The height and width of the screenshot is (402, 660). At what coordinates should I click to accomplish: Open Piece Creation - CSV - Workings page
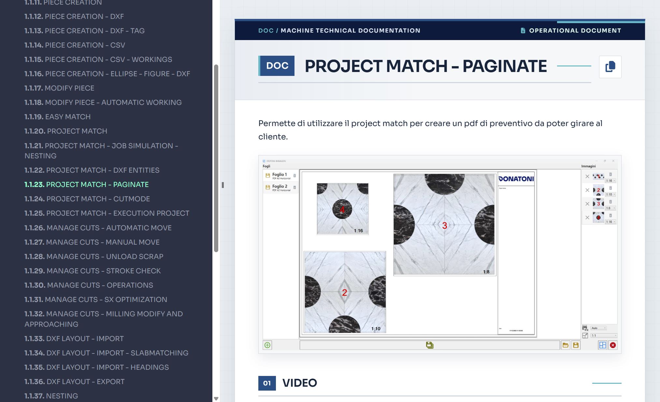click(x=98, y=59)
